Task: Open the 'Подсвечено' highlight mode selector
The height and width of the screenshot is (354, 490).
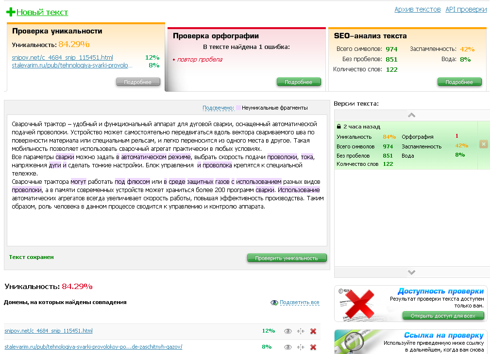Action: [218, 108]
